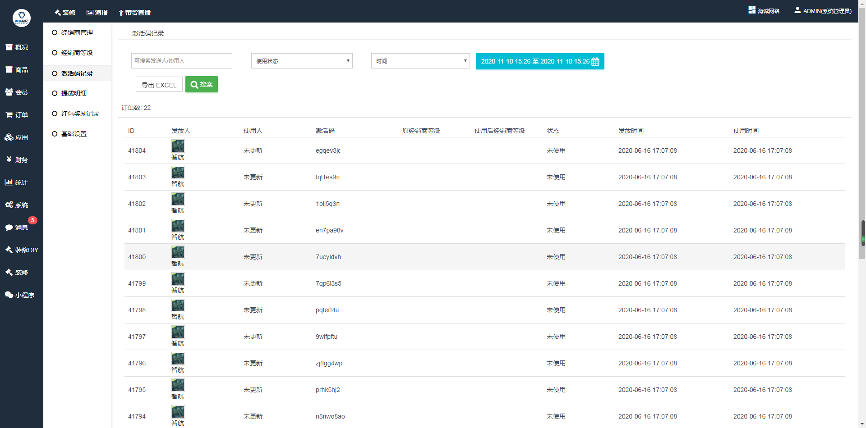Open the 装修DIY hammer icon
This screenshot has width=866, height=428.
tap(9, 250)
